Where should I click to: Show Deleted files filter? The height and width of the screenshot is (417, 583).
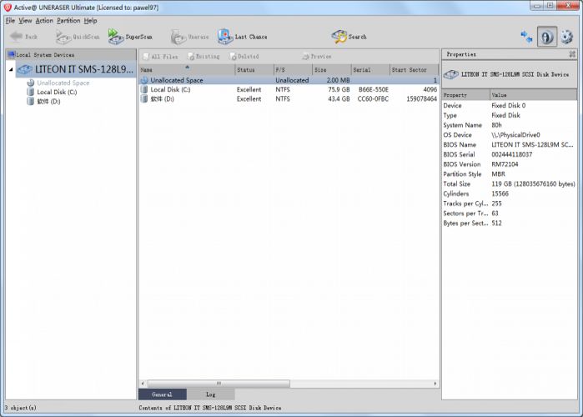pyautogui.click(x=244, y=57)
